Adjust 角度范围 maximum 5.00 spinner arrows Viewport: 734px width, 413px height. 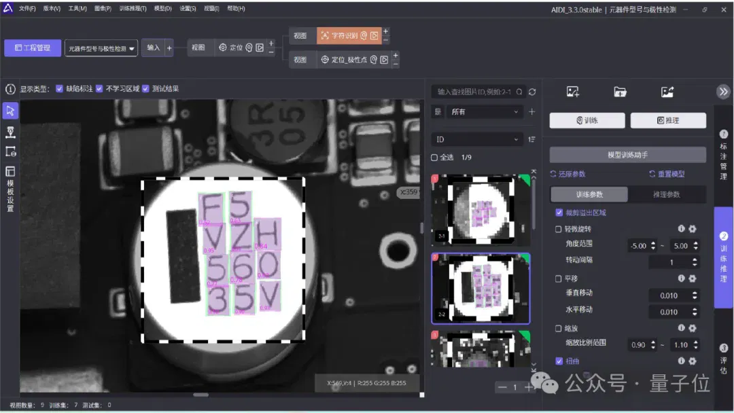tap(696, 245)
